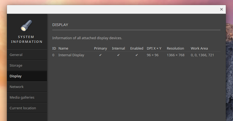Go to Media galleries section
Screen dimensions: 233x121
point(22,97)
